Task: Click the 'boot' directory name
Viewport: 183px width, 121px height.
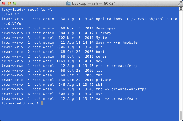Action: pos(100,52)
